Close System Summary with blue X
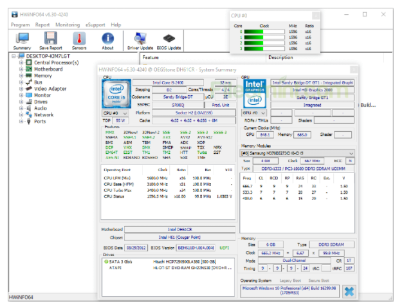 tap(349, 292)
